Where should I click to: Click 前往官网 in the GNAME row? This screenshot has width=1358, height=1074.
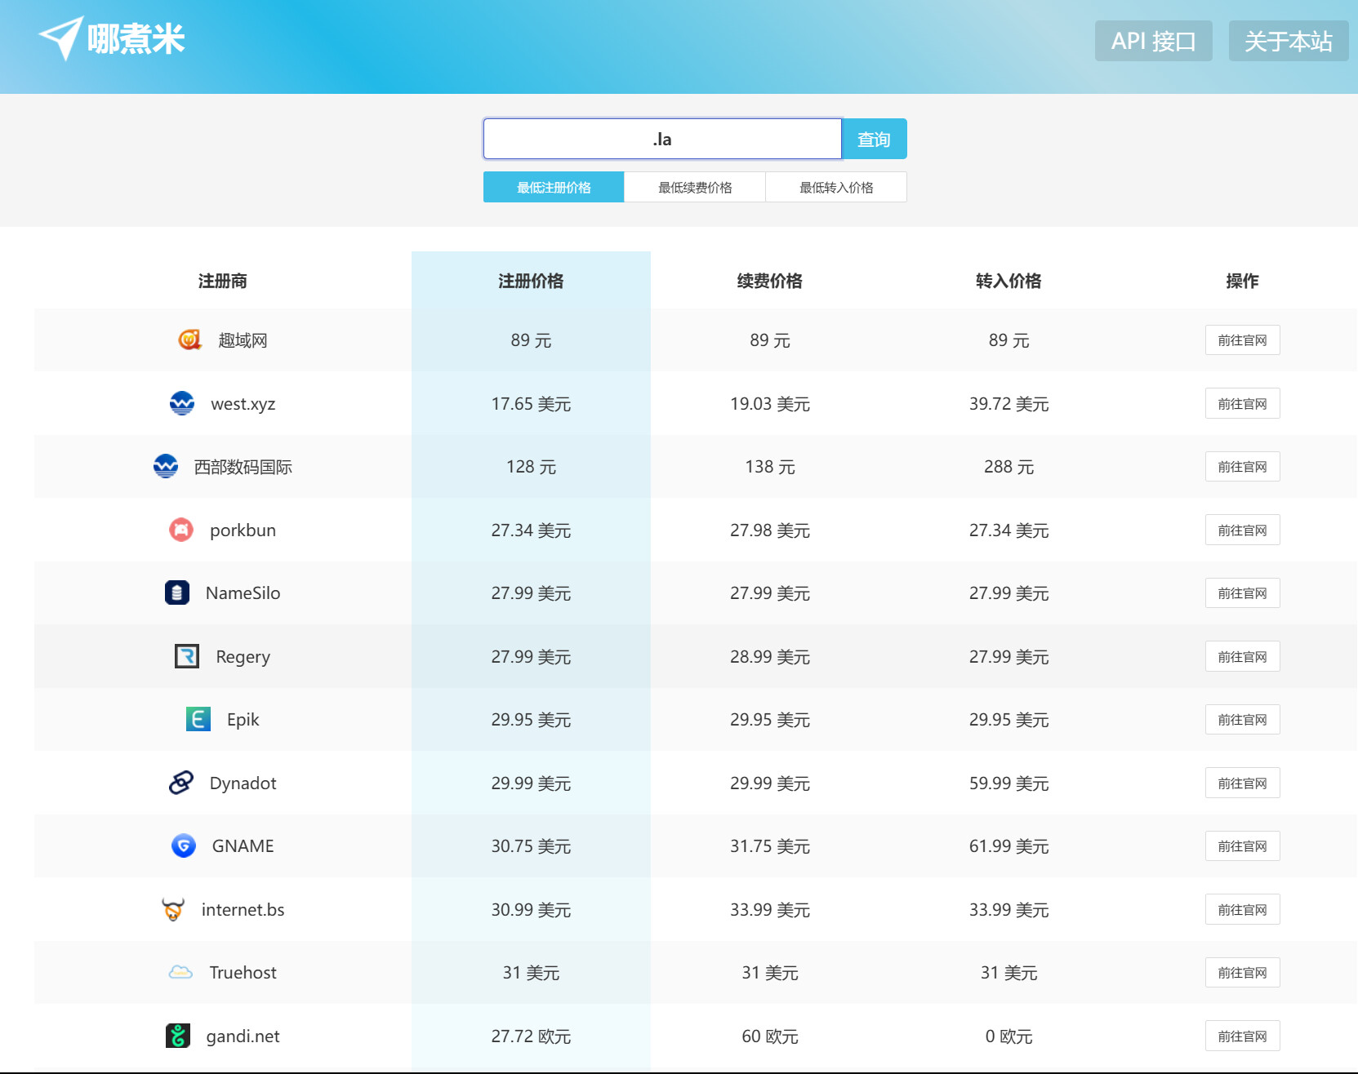1242,846
